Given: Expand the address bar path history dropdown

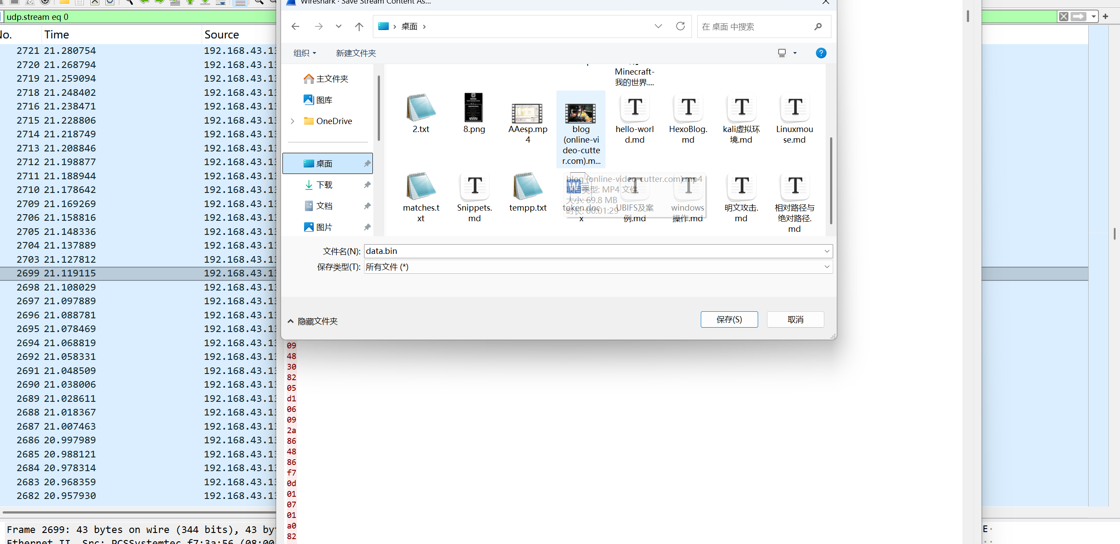Looking at the screenshot, I should pyautogui.click(x=658, y=26).
